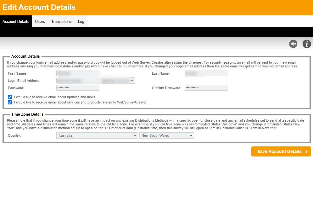Open the Login Email Address dropdown

[132, 80]
